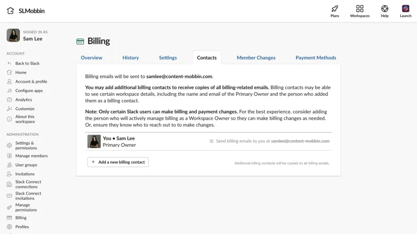Click the Manage permissions key icon
This screenshot has height=234, width=417.
click(9, 207)
